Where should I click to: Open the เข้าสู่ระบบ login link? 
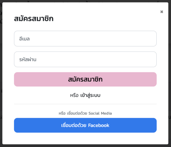click(x=90, y=95)
